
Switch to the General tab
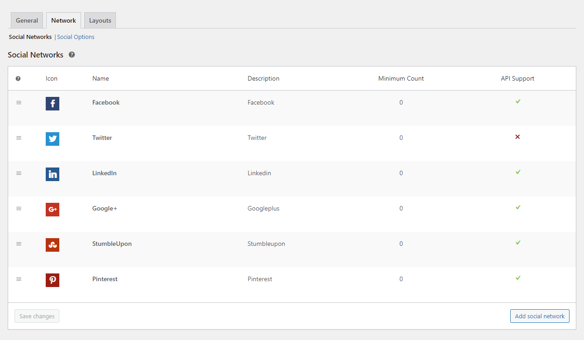[x=27, y=20]
